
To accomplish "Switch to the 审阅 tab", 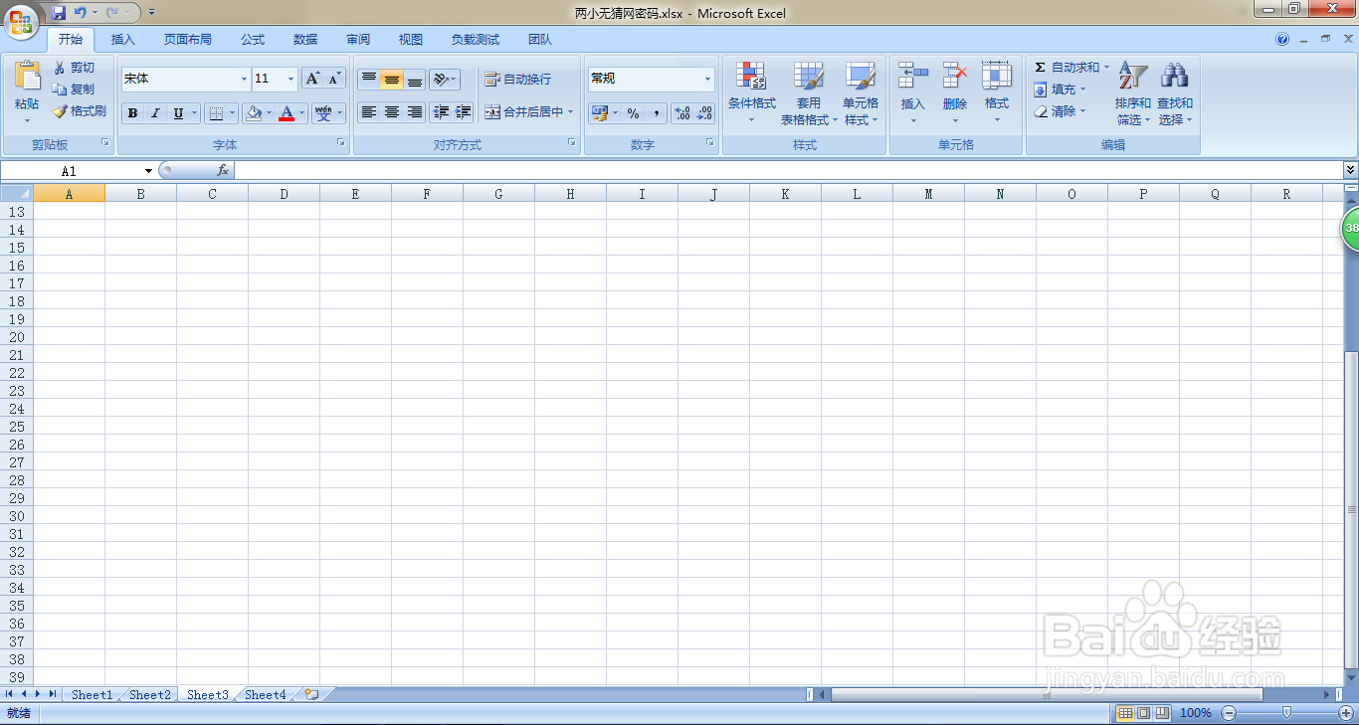I will point(358,40).
